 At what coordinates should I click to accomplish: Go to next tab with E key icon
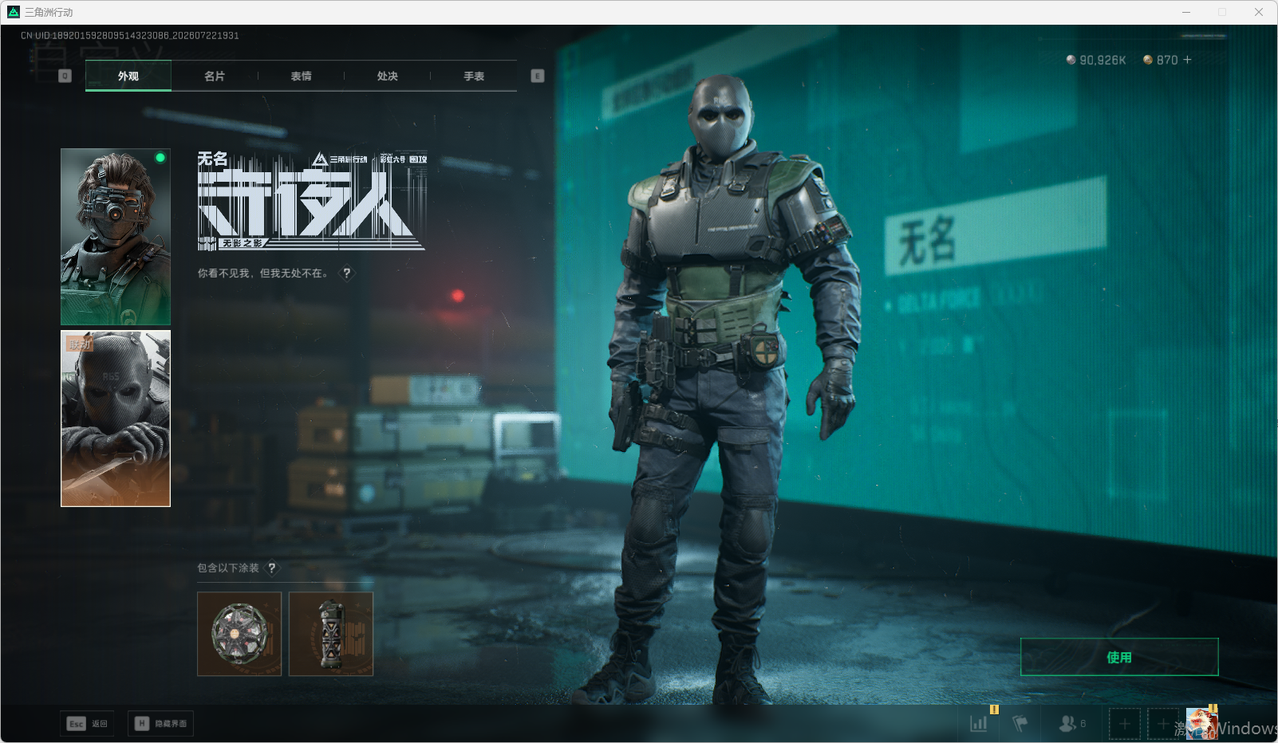coord(538,76)
